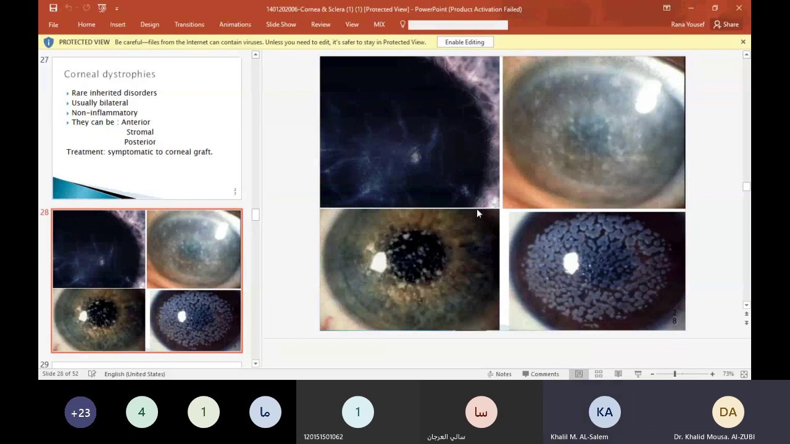Select slide 27 Corneal dystrophies thumbnail

click(x=147, y=128)
